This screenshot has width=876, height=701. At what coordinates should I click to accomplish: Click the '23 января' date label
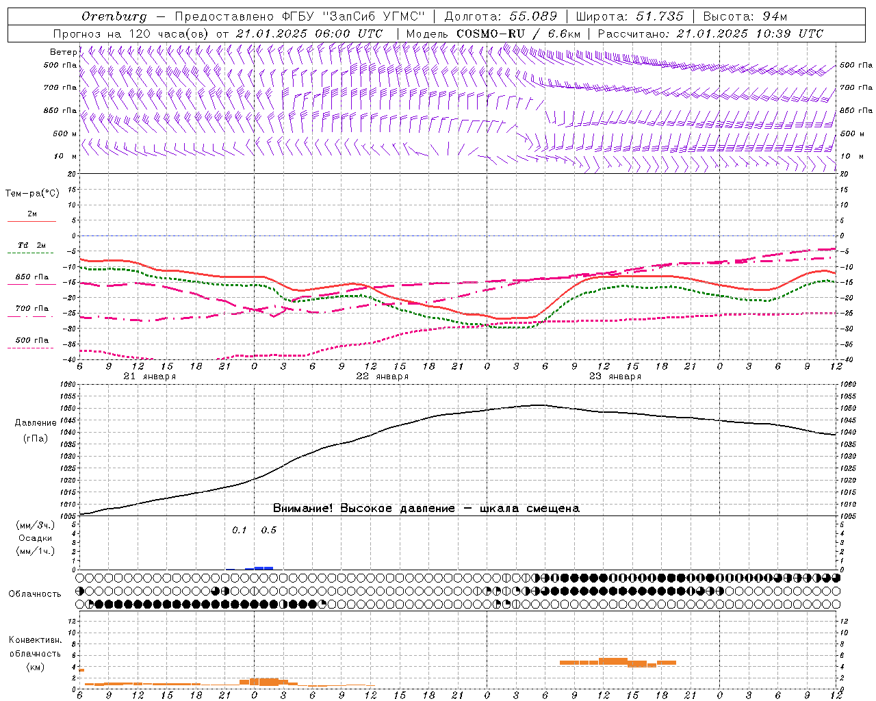tap(615, 377)
